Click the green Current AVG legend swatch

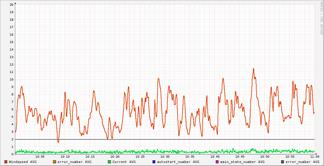pos(109,162)
